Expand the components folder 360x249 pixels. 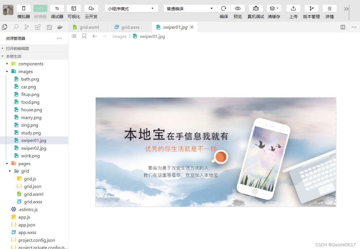click(x=34, y=64)
